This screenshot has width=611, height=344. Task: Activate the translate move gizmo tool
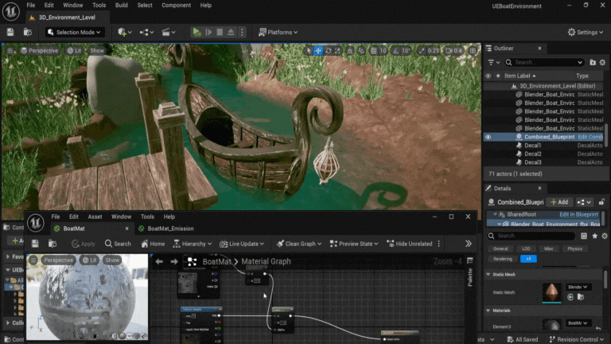318,51
